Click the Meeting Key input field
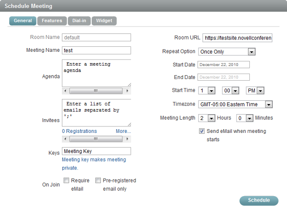This screenshot has width=287, height=214. point(96,151)
